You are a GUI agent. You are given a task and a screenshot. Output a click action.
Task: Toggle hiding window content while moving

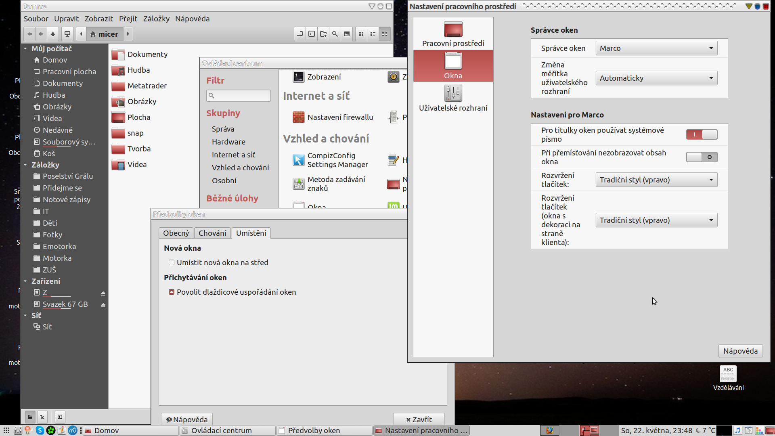tap(702, 157)
